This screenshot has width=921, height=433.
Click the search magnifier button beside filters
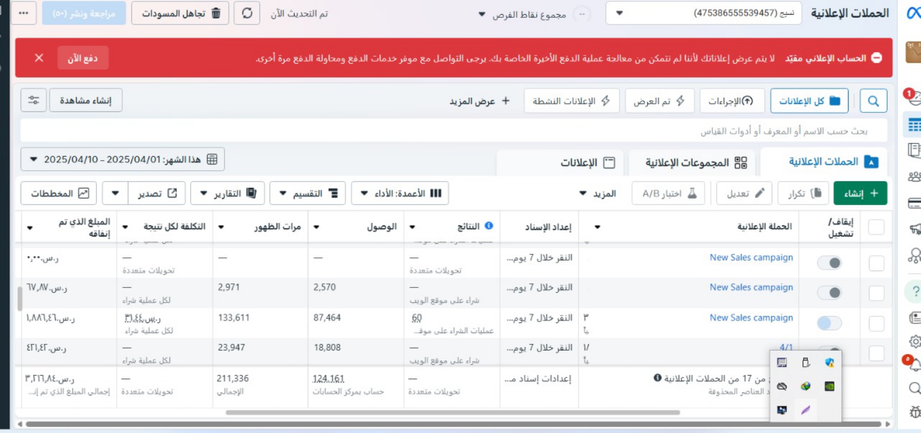click(873, 101)
